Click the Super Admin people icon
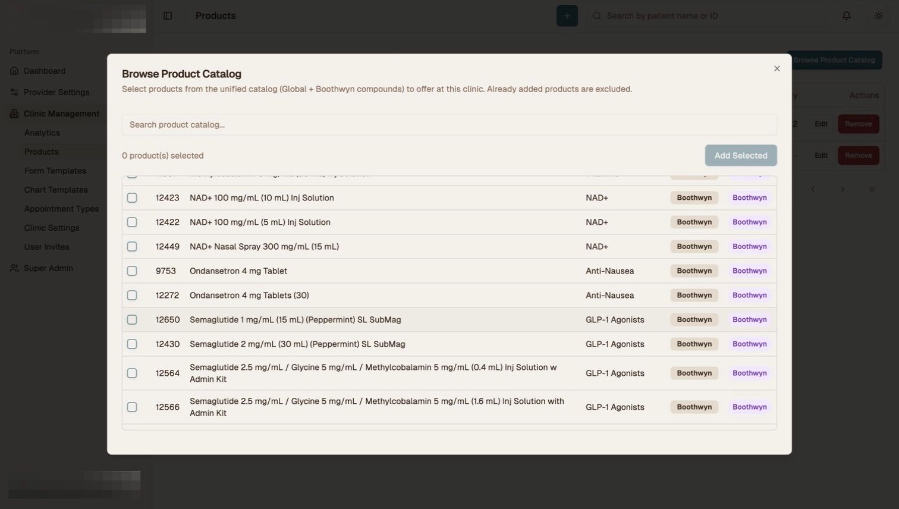Image resolution: width=899 pixels, height=509 pixels. point(14,268)
